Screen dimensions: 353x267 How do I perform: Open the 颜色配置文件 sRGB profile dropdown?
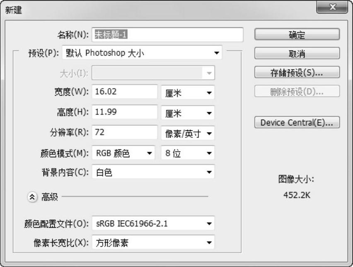tap(153, 224)
